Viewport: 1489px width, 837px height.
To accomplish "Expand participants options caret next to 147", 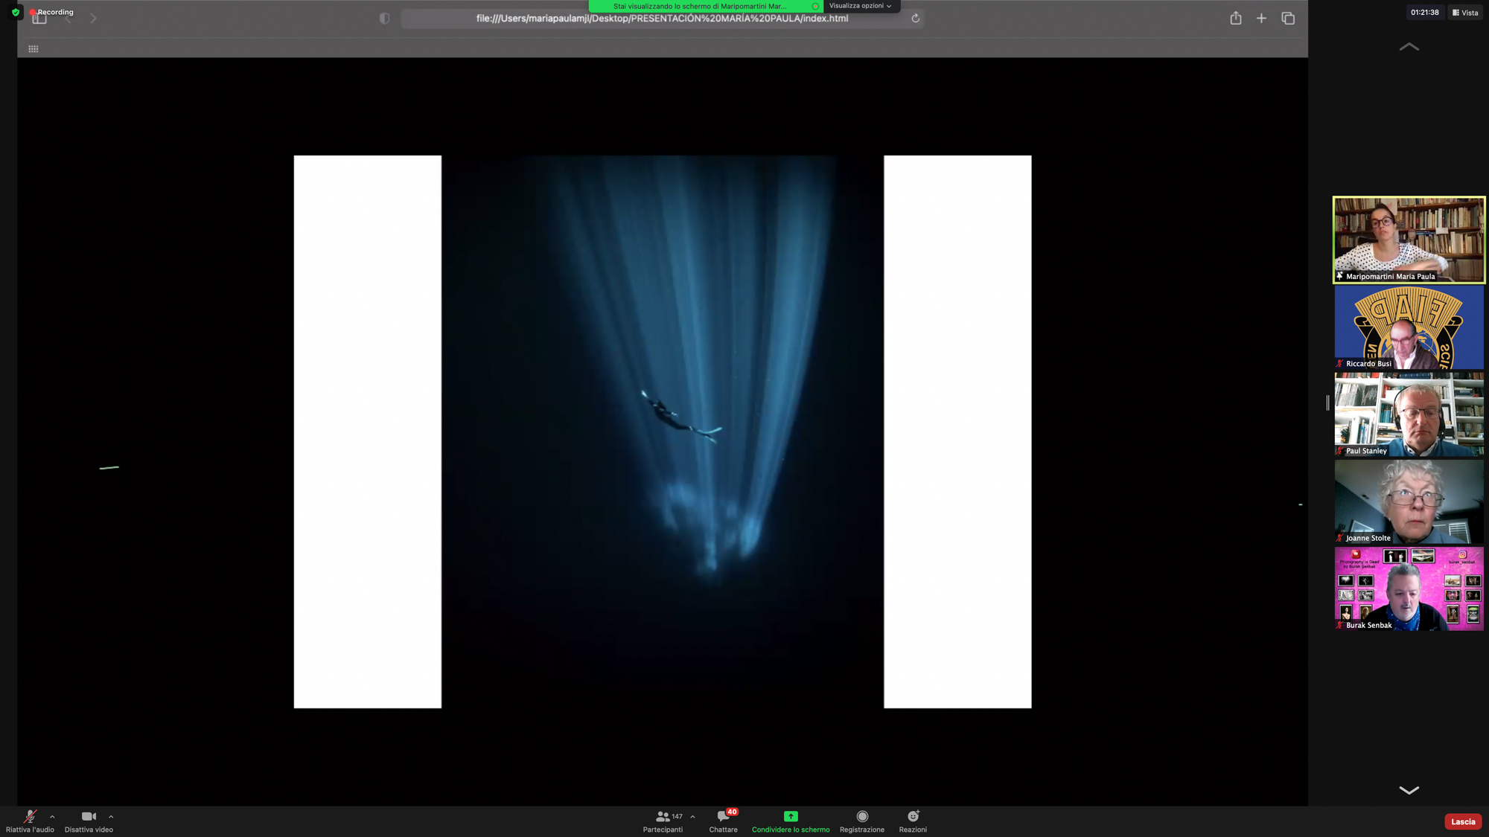I will [x=692, y=817].
